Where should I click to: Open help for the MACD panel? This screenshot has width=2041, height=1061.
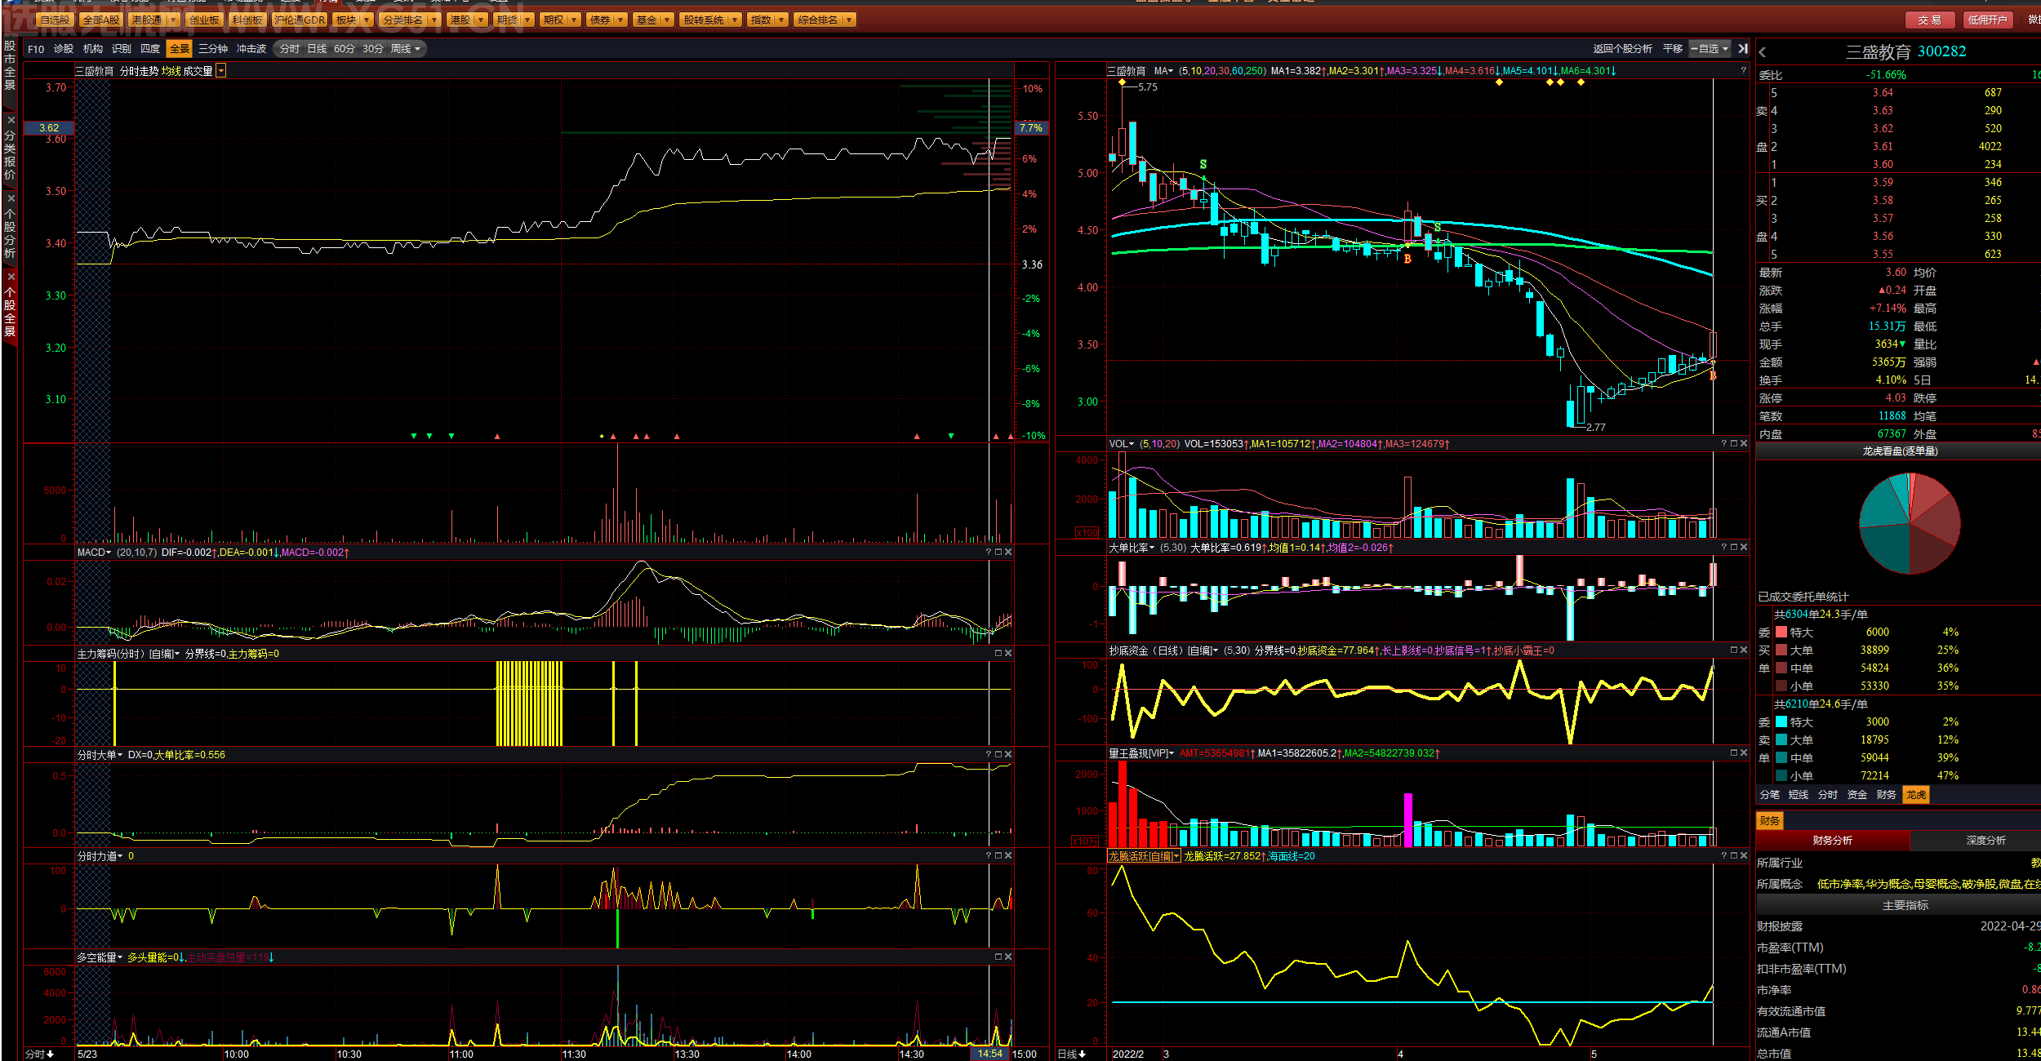click(x=989, y=552)
